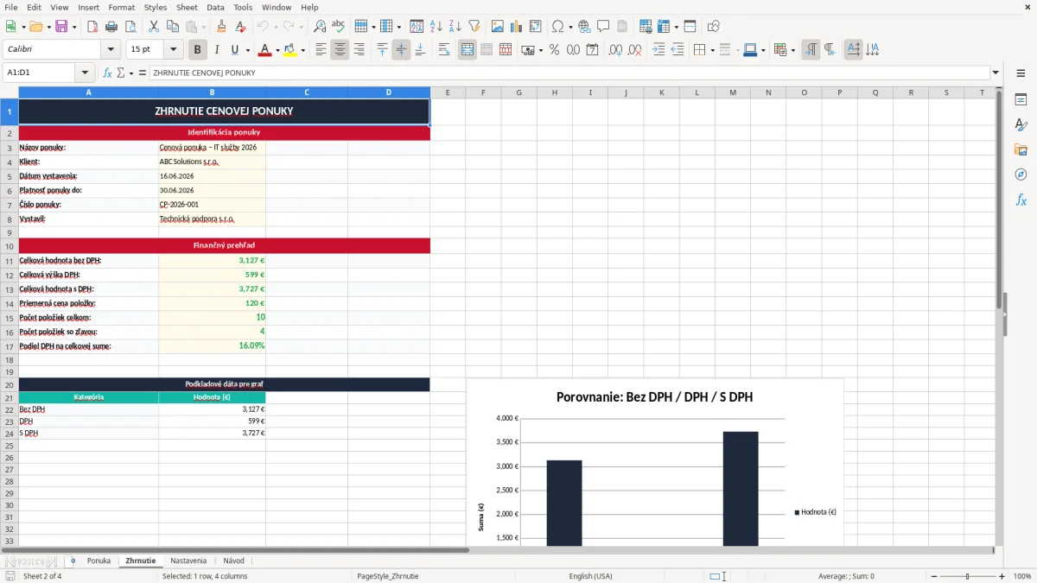This screenshot has width=1037, height=583.
Task: Open Borders dropdown arrow
Action: (x=712, y=50)
